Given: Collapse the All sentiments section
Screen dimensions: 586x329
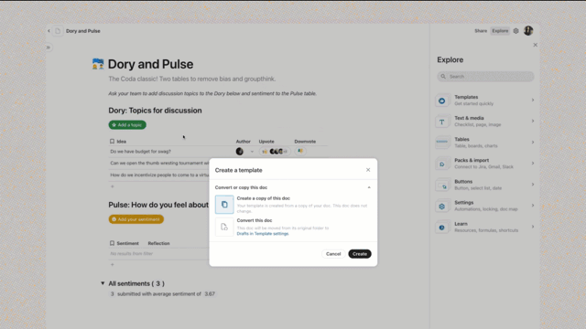Looking at the screenshot, I should [103, 283].
